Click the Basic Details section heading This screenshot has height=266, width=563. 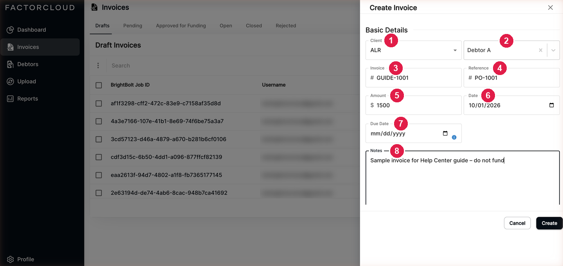coord(387,30)
